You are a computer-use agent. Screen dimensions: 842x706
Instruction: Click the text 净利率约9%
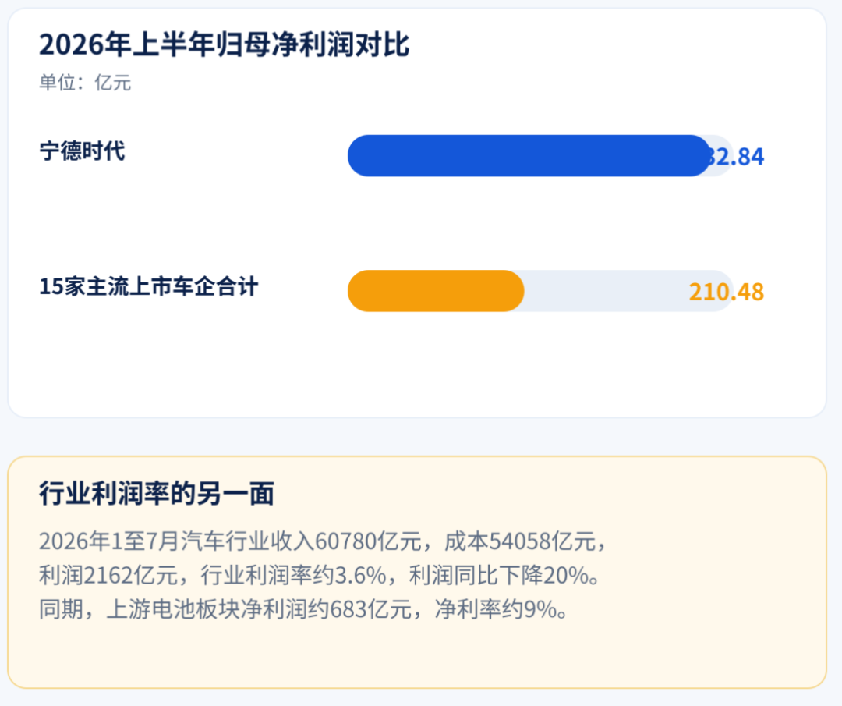click(x=496, y=609)
